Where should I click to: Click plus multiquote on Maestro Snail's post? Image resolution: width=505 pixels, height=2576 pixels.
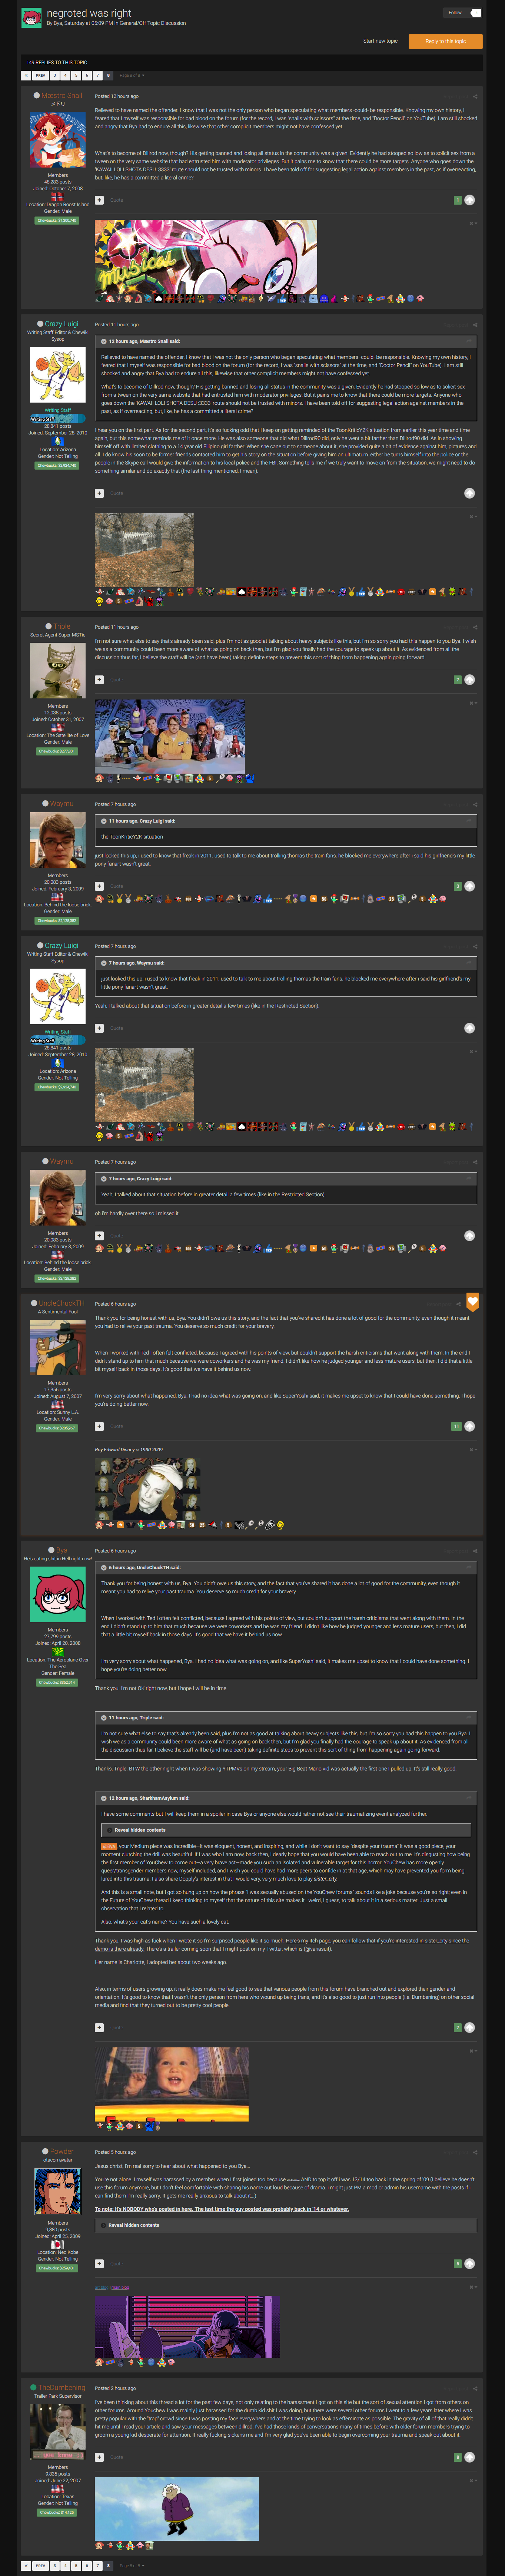tap(99, 200)
